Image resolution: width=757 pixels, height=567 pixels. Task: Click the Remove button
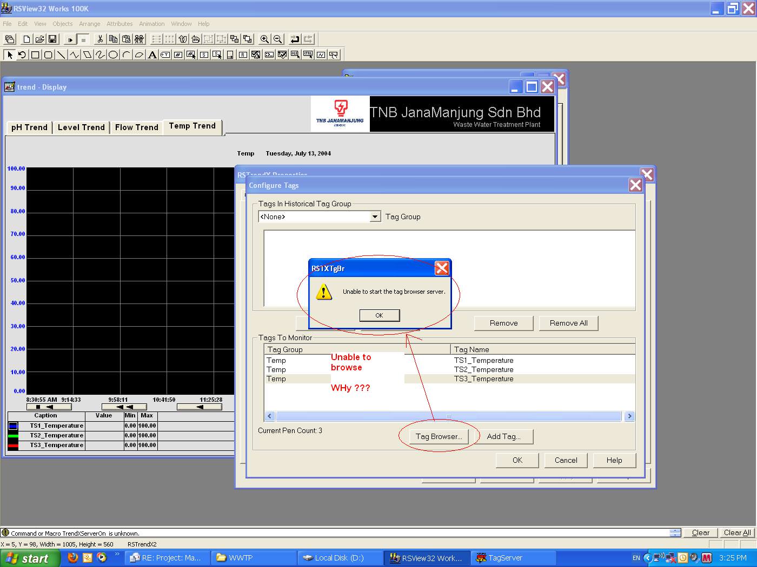tap(504, 323)
